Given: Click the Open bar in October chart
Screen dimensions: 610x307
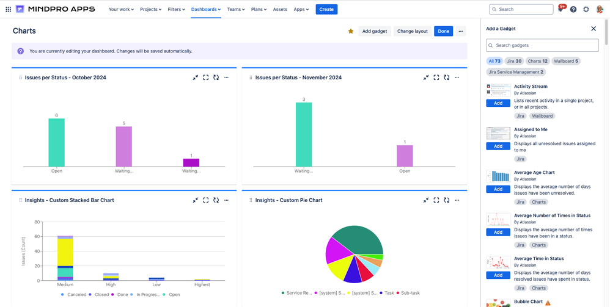Looking at the screenshot, I should click(56, 143).
